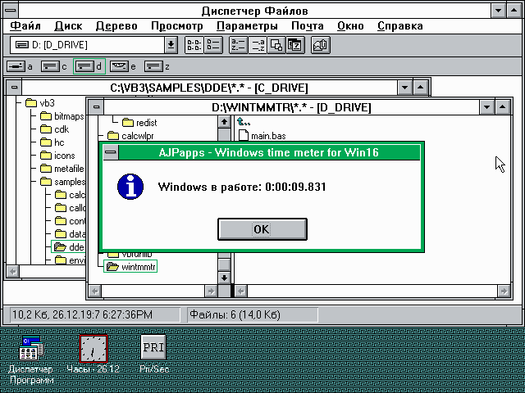Select the vb3 folder in C_DRIVE tree

pyautogui.click(x=40, y=103)
